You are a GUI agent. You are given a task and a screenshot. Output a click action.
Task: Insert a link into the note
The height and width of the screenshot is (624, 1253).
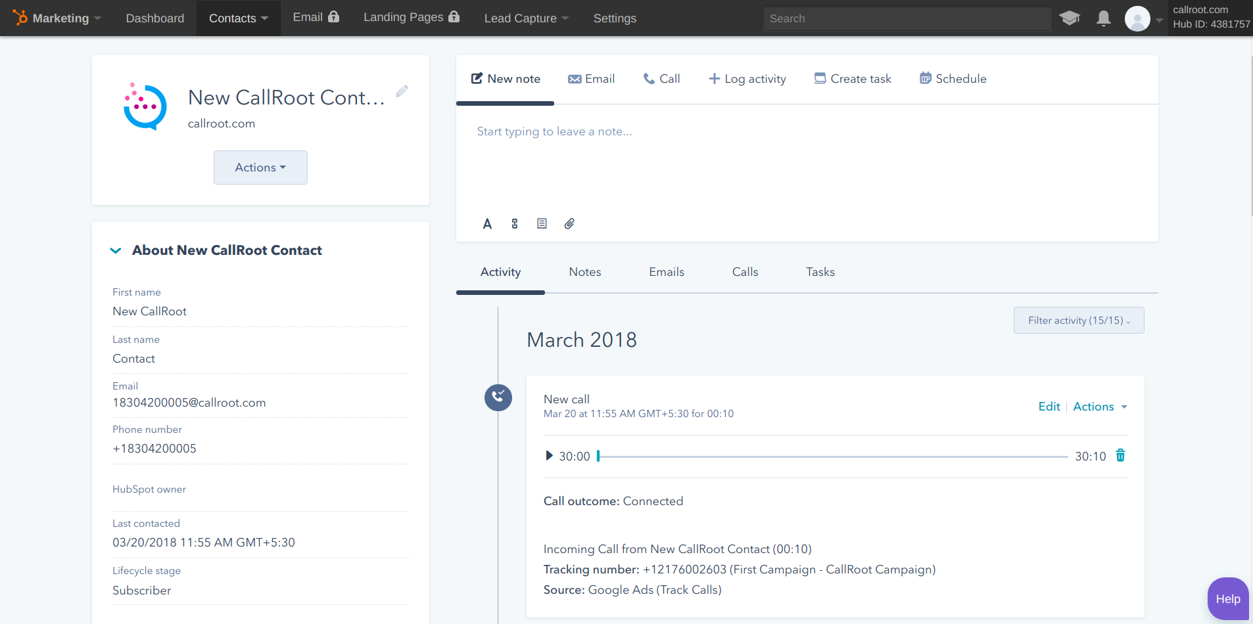tap(514, 223)
